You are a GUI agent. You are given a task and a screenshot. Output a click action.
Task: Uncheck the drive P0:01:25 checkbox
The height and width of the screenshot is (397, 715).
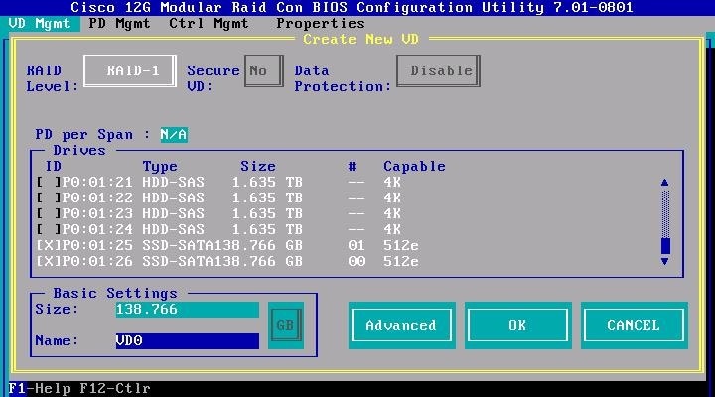[x=49, y=246]
